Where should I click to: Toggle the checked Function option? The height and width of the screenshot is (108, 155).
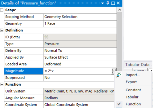coord(133,104)
